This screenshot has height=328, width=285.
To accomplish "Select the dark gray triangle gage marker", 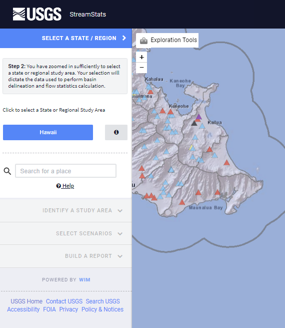I will tap(194, 123).
